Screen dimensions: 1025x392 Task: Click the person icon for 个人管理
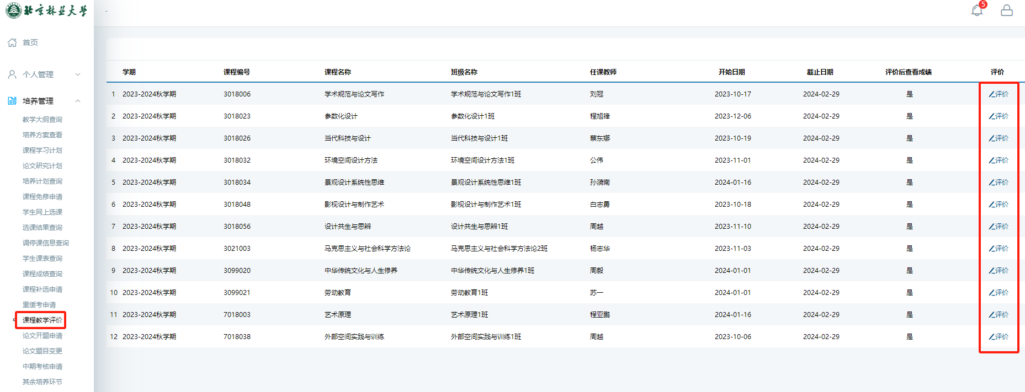click(x=12, y=74)
